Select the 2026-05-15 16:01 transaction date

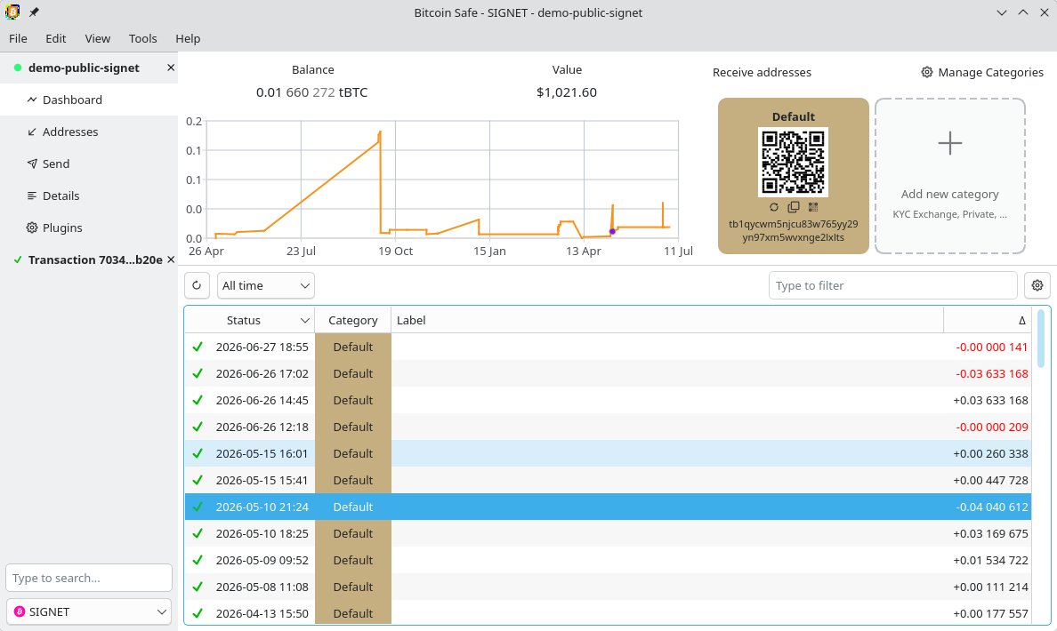[x=262, y=454]
